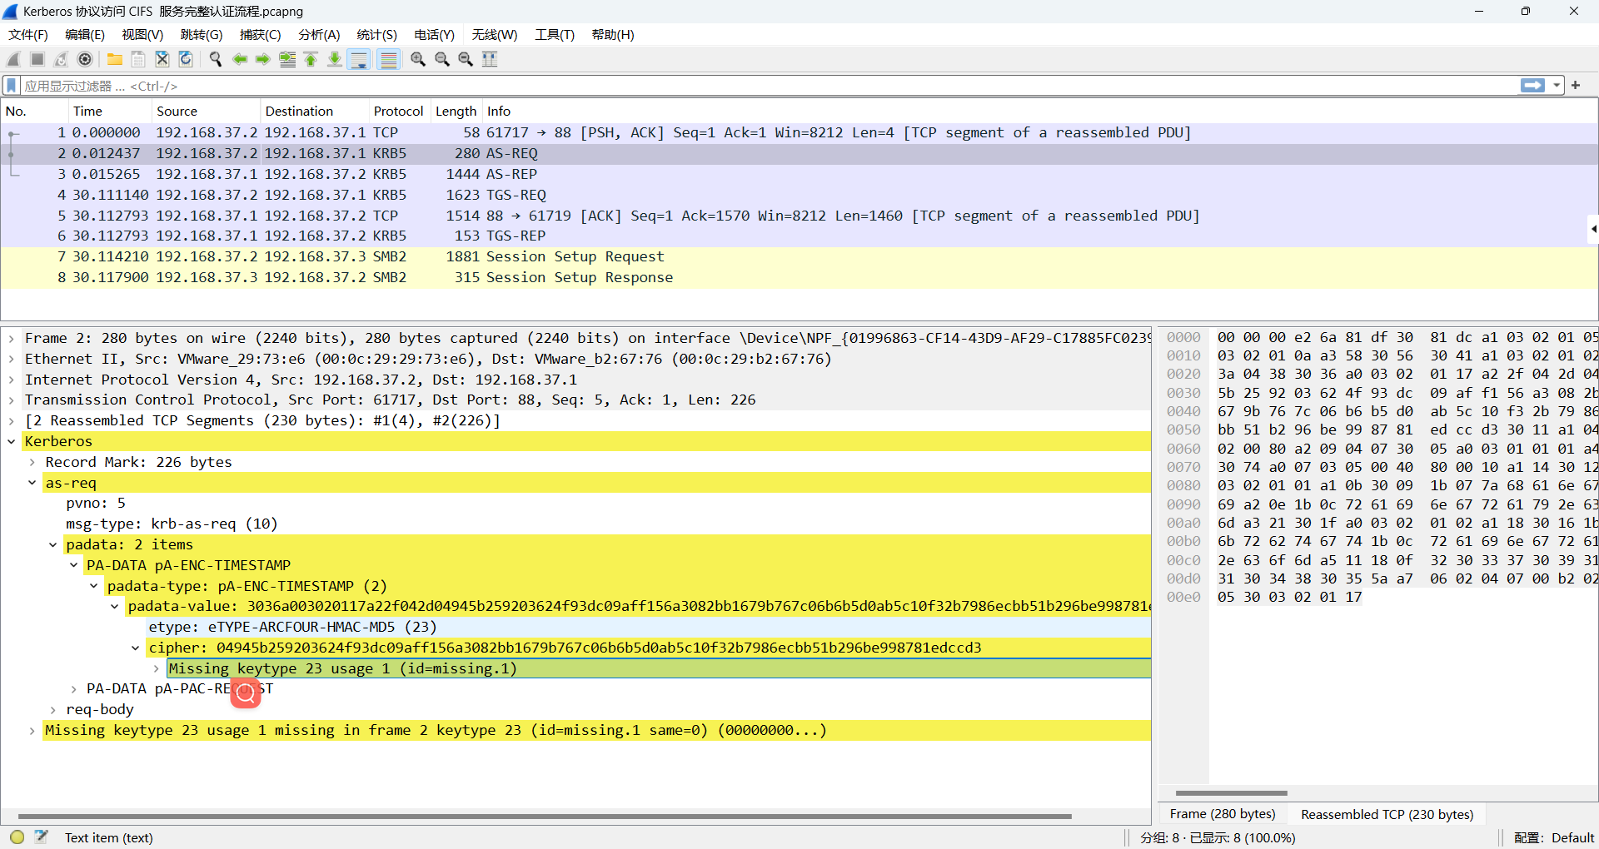Click the save capture file icon
The height and width of the screenshot is (849, 1599).
coord(138,59)
